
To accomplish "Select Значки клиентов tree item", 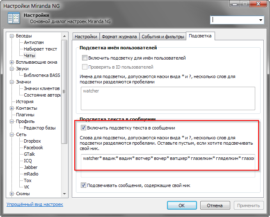I will [42, 88].
